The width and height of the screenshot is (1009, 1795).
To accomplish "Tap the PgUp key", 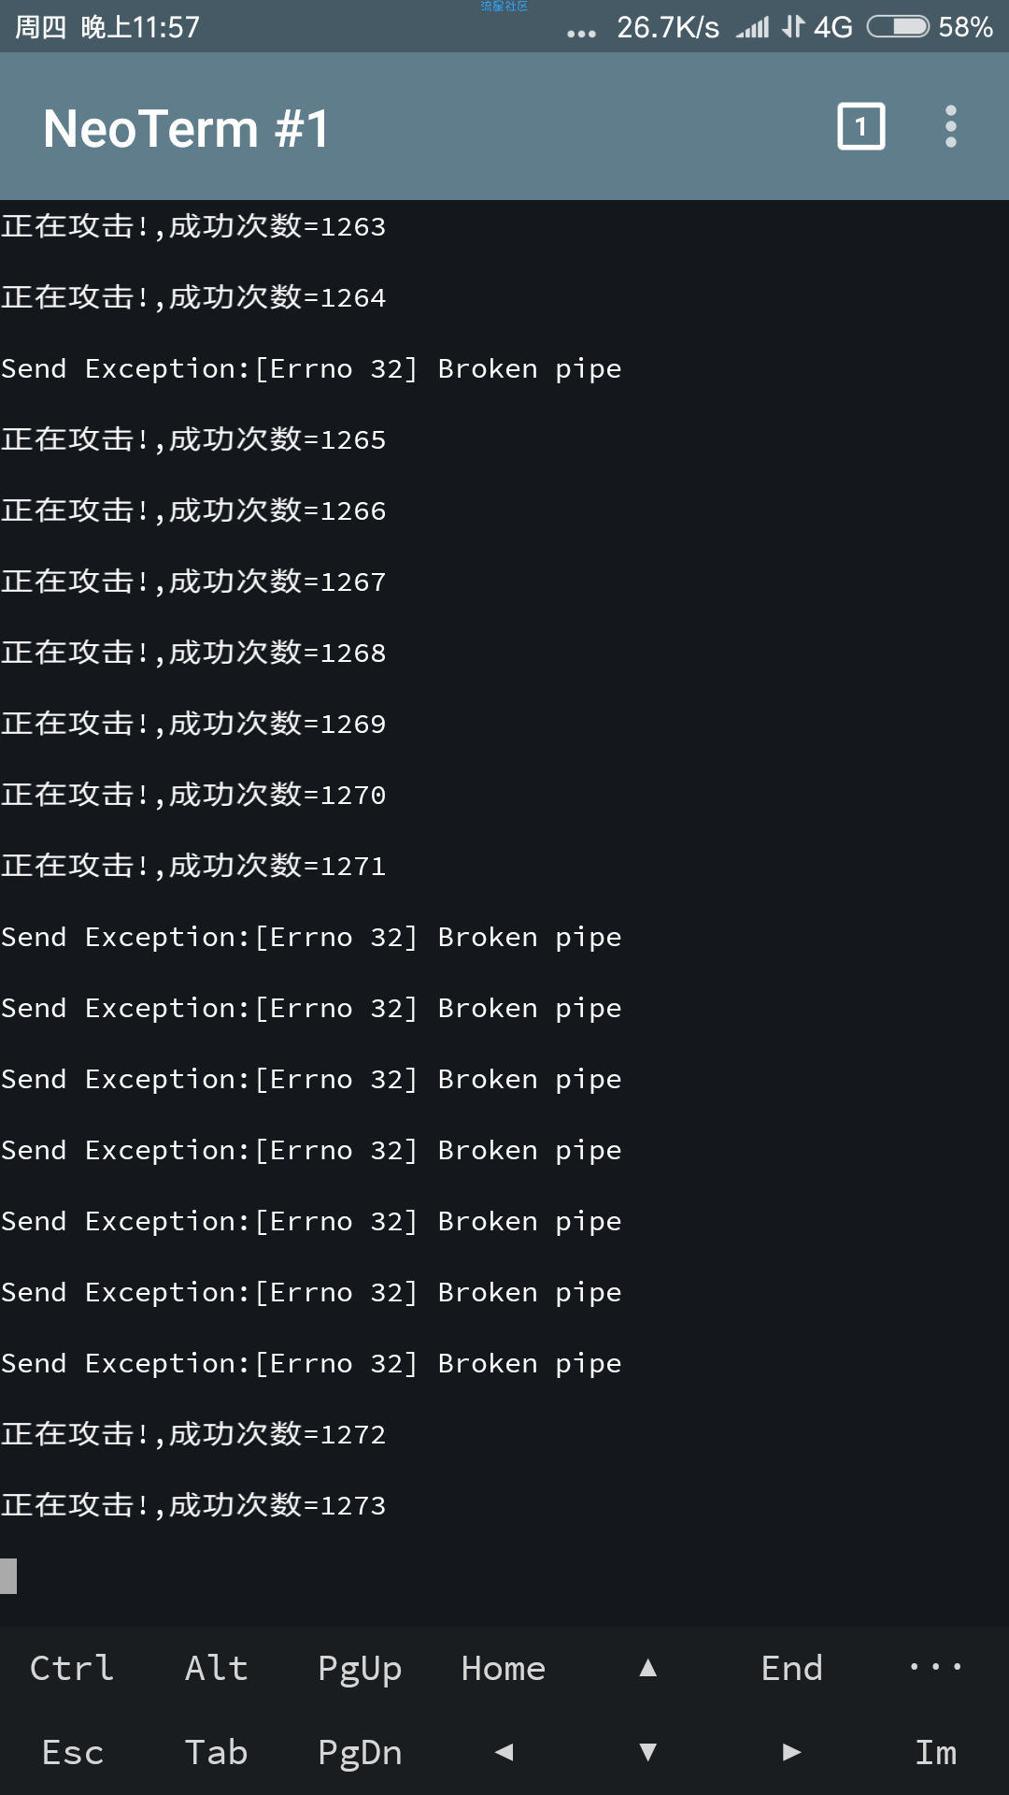I will (x=360, y=1668).
